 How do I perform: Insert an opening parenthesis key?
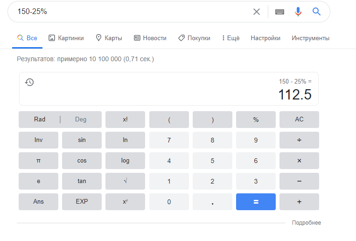tap(169, 120)
